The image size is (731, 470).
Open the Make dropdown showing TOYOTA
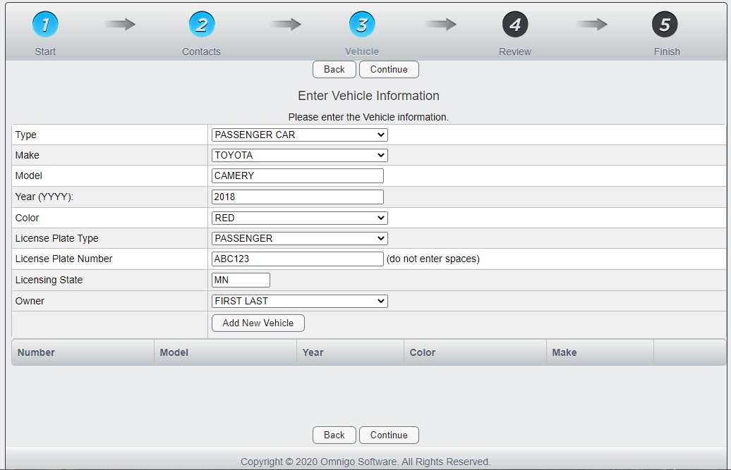(x=299, y=155)
